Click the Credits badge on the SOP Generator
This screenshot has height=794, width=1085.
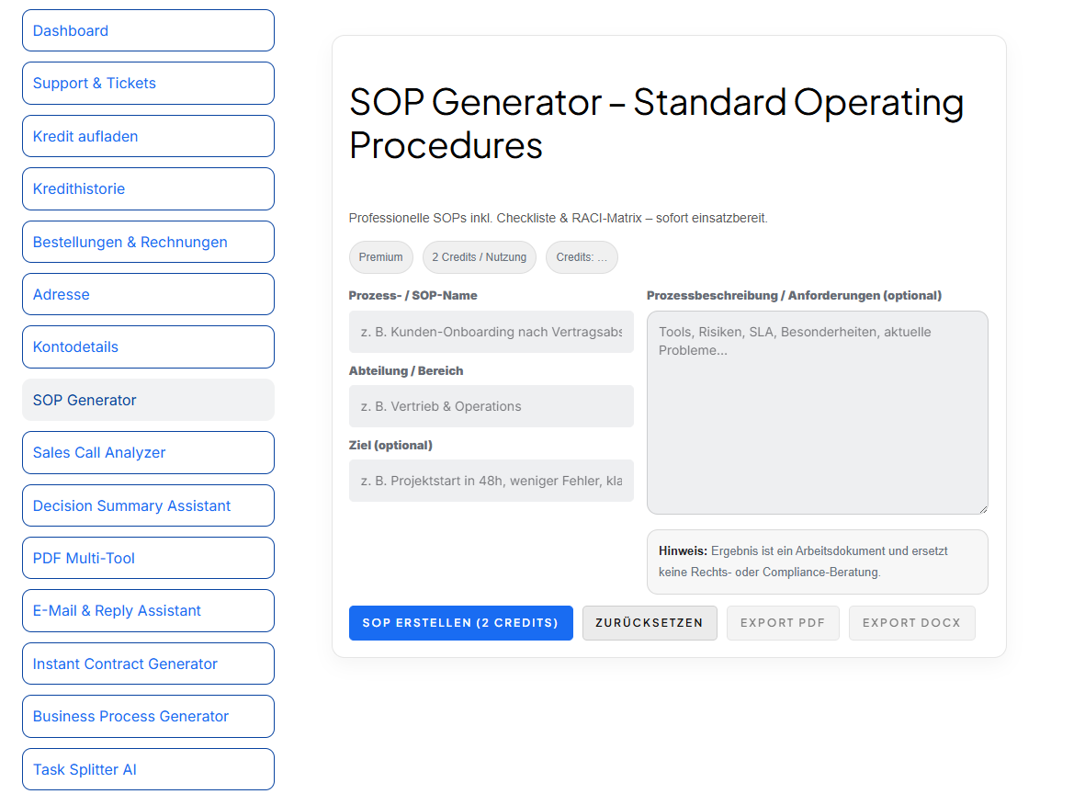point(582,257)
